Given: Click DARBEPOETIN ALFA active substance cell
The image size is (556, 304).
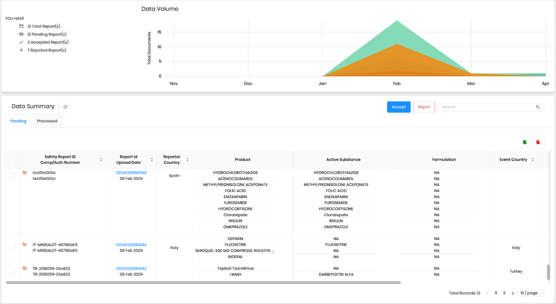Looking at the screenshot, I should (x=336, y=275).
